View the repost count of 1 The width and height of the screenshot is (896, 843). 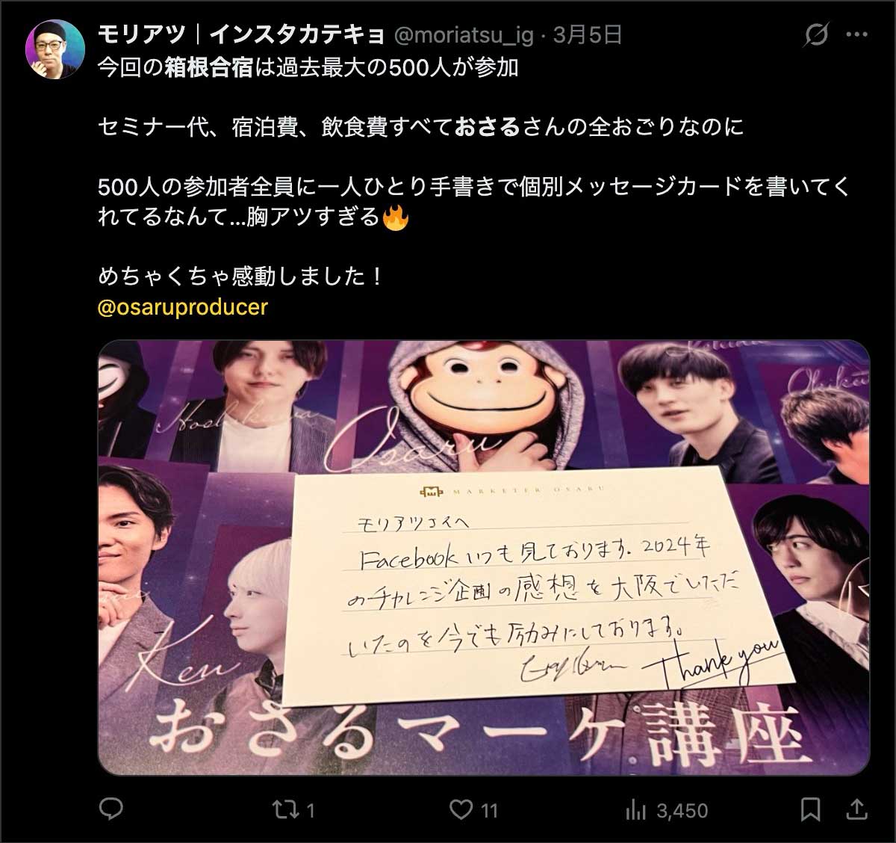coord(311,810)
